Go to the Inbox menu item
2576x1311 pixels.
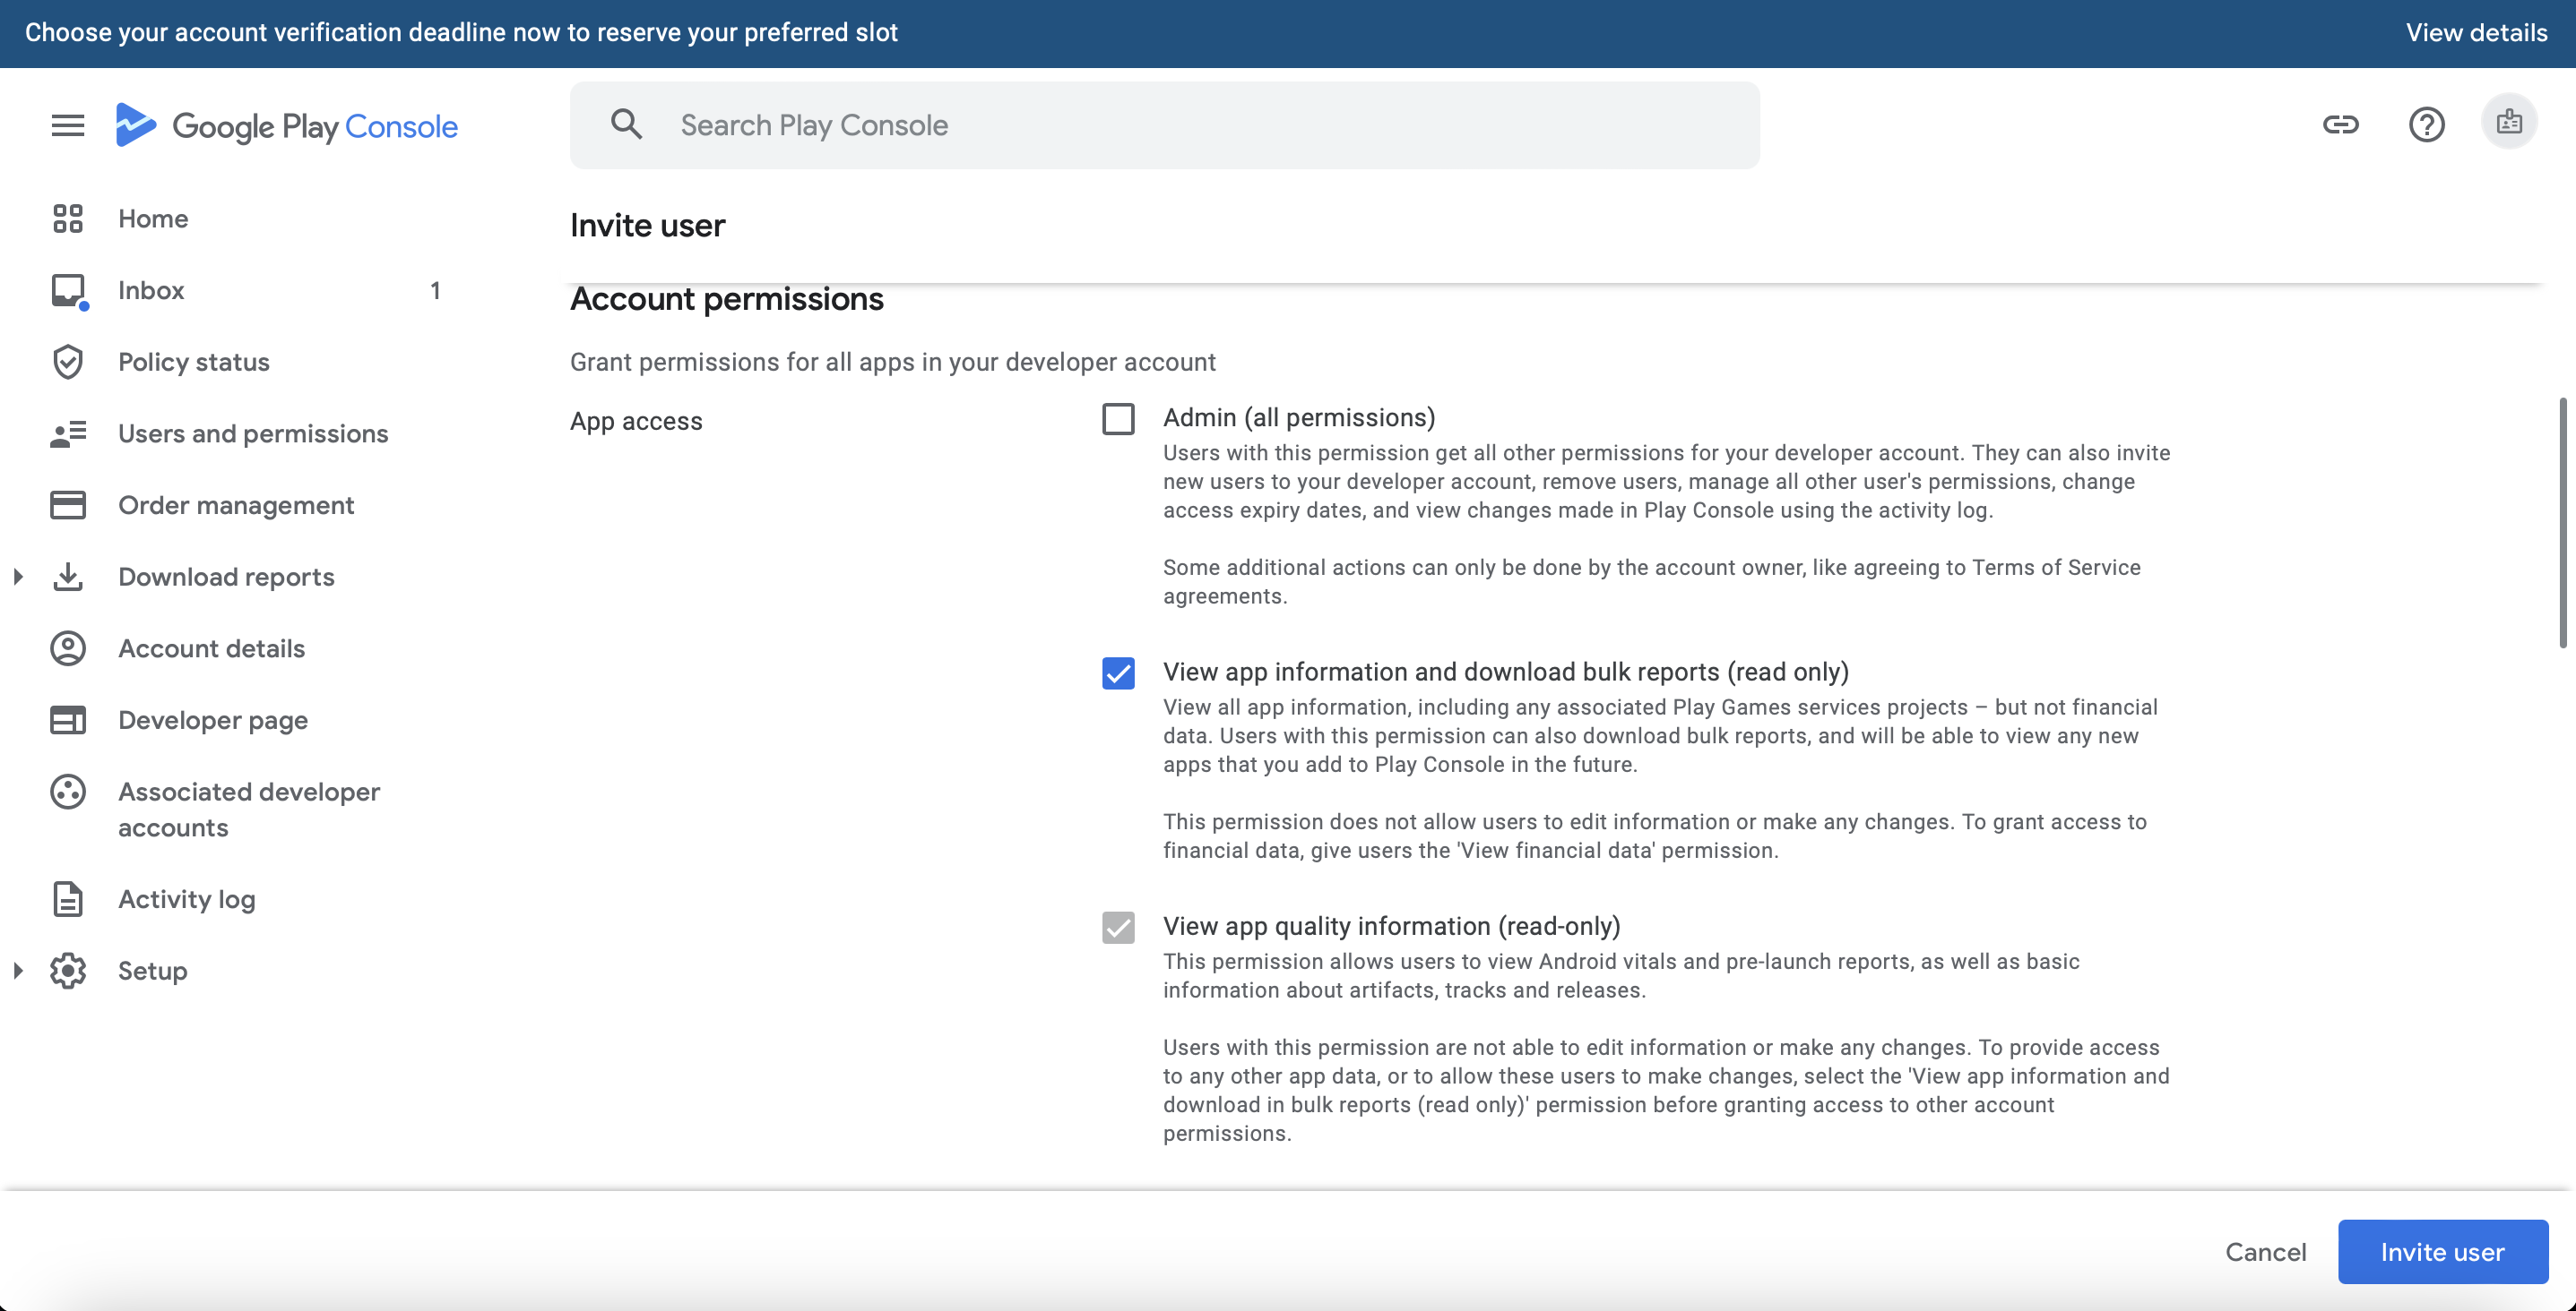pos(151,291)
